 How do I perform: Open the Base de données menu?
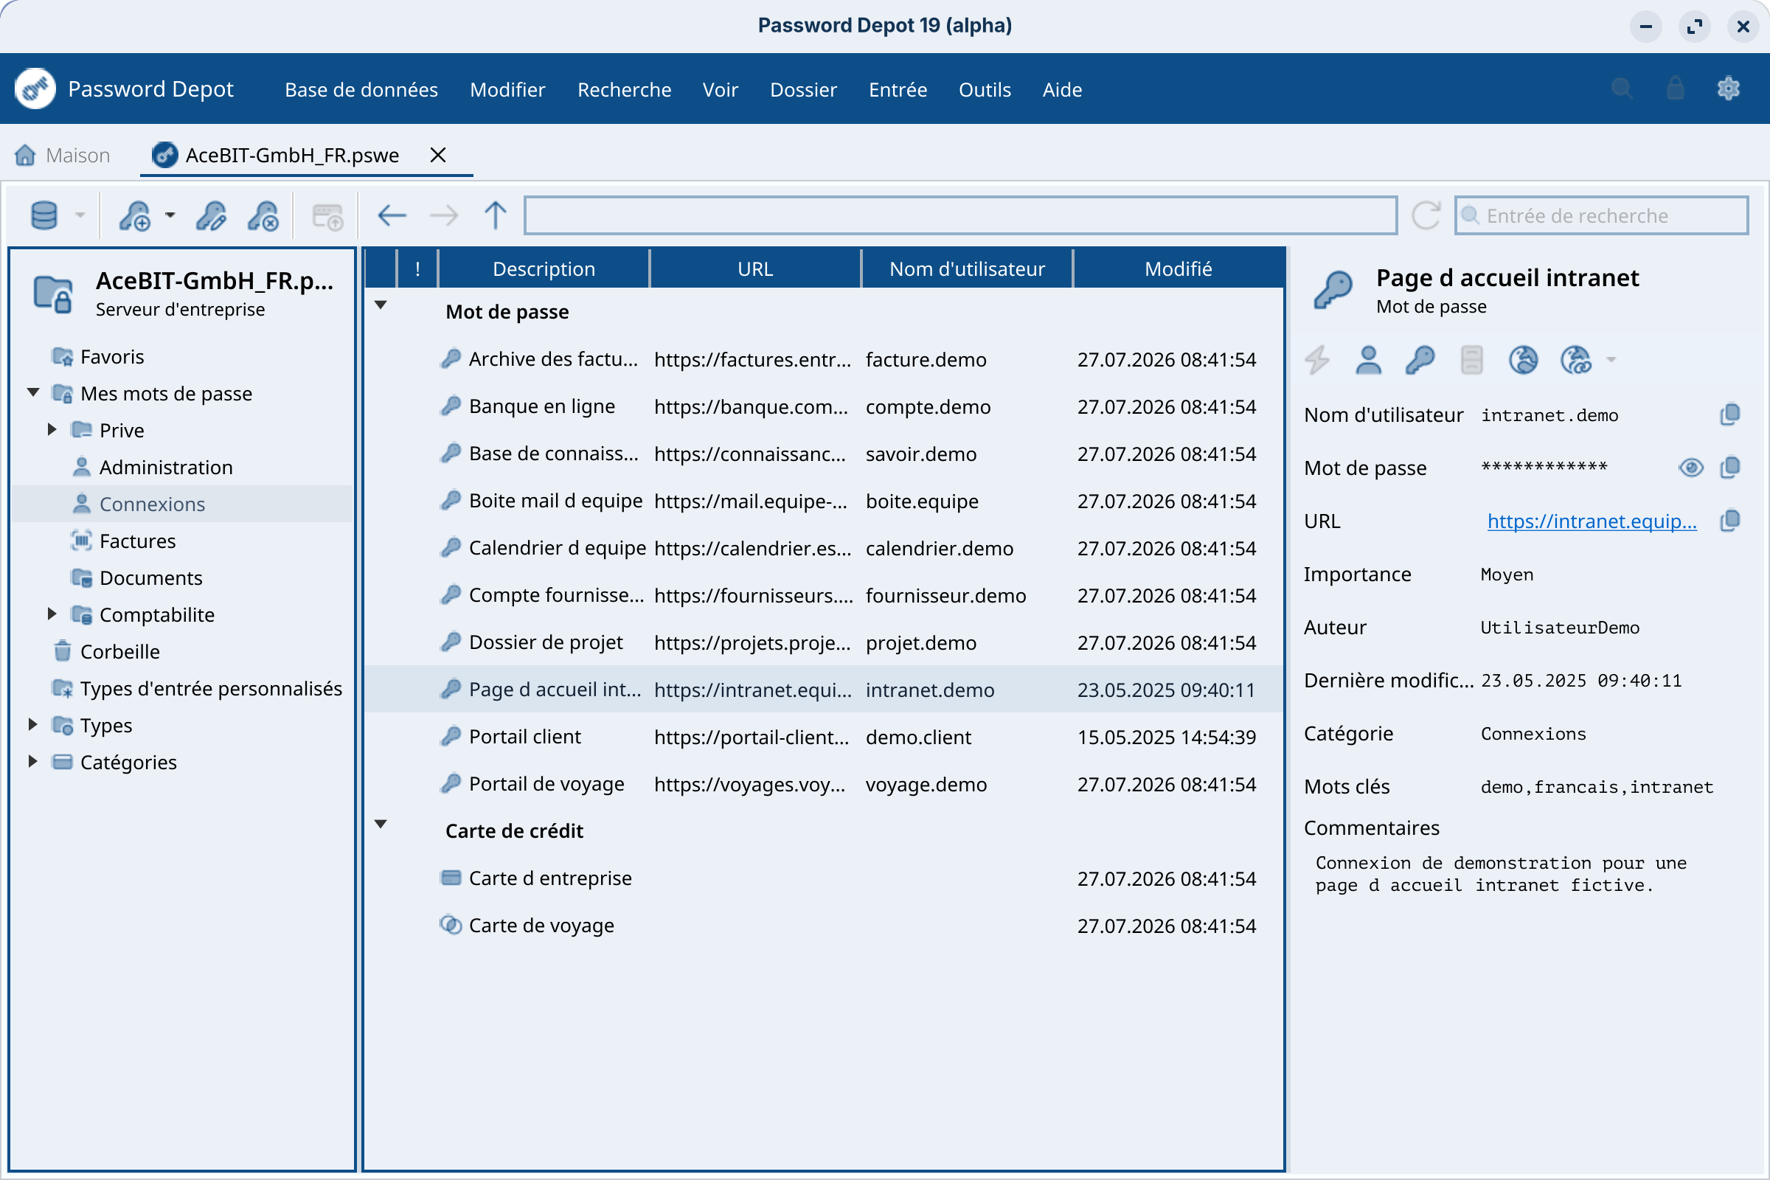(361, 89)
